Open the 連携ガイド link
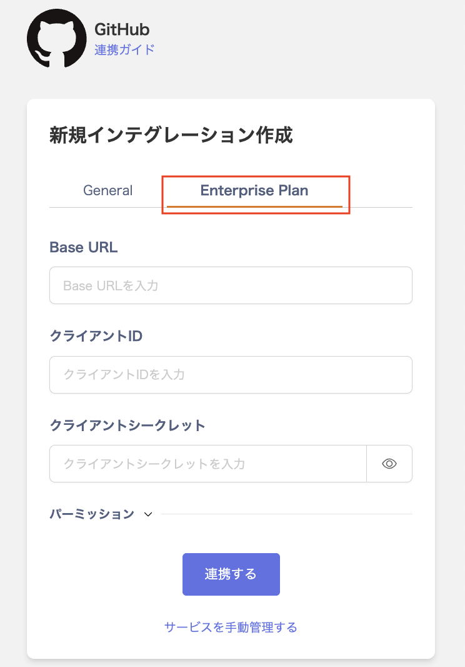The height and width of the screenshot is (667, 465). point(124,50)
